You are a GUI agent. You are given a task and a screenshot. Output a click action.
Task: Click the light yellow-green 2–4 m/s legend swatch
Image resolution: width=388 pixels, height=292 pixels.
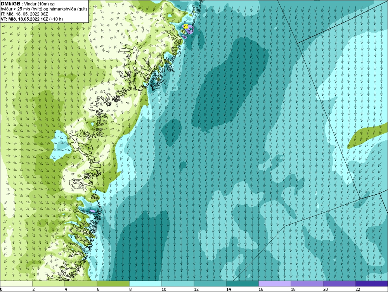[x=48, y=283]
